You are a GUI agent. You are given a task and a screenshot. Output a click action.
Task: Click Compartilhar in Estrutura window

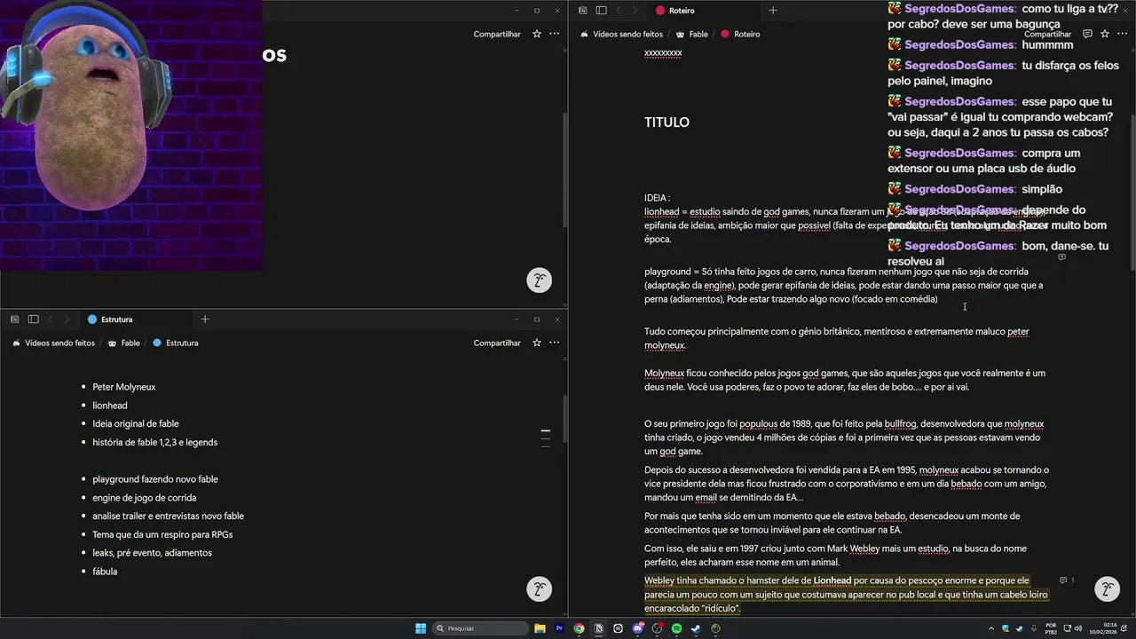click(x=497, y=343)
